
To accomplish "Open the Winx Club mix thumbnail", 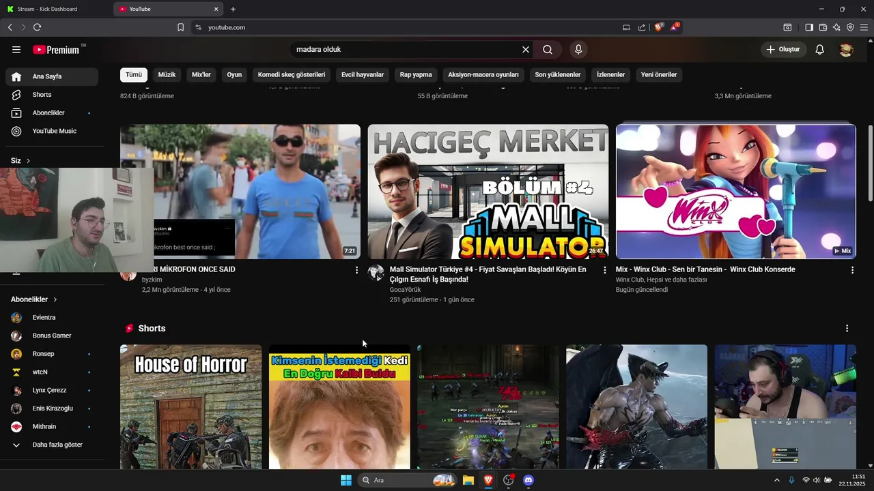I will point(735,192).
